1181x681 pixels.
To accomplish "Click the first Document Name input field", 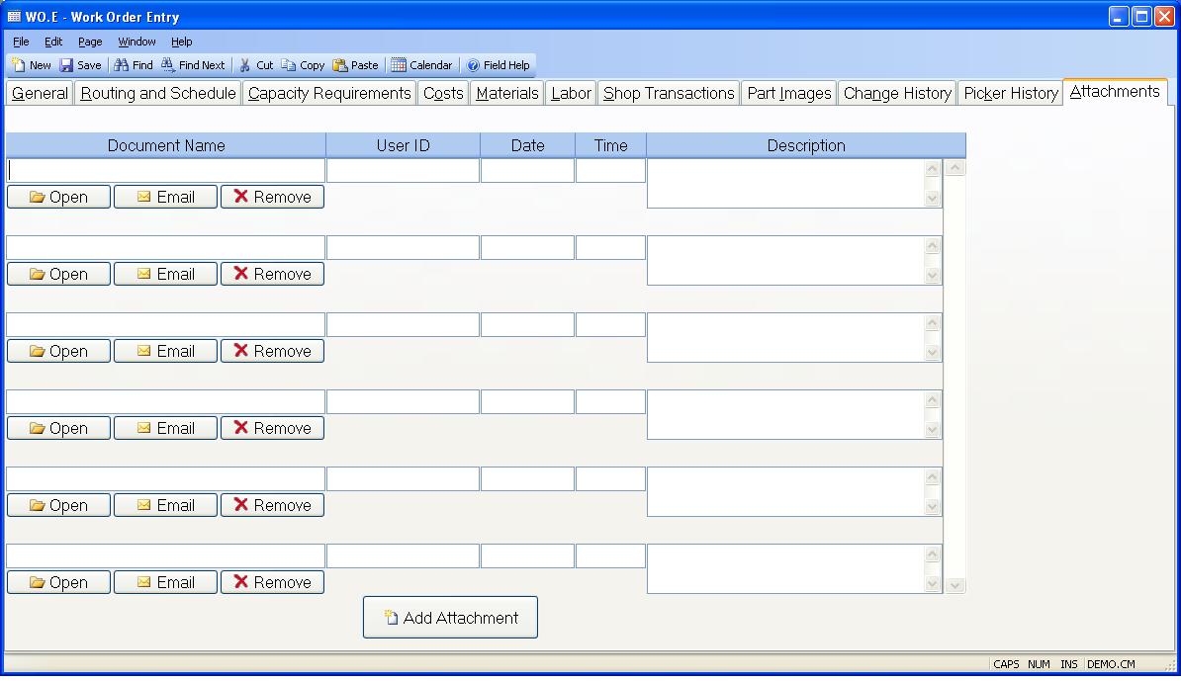I will click(x=166, y=171).
